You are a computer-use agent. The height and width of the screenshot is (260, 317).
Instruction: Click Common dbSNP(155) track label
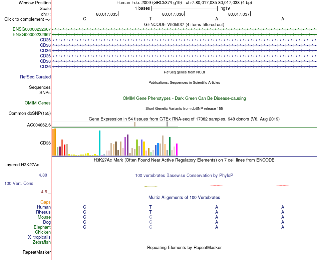(30, 113)
